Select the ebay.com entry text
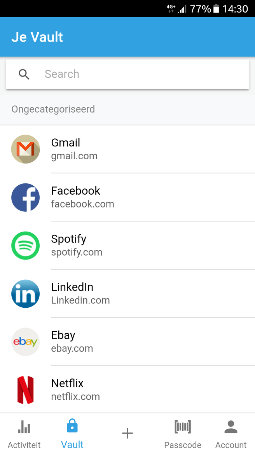Viewport: 255px width, 453px height. coord(72,348)
